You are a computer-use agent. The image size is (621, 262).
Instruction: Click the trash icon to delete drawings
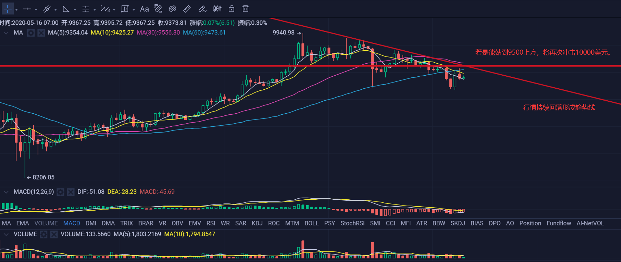click(x=245, y=9)
